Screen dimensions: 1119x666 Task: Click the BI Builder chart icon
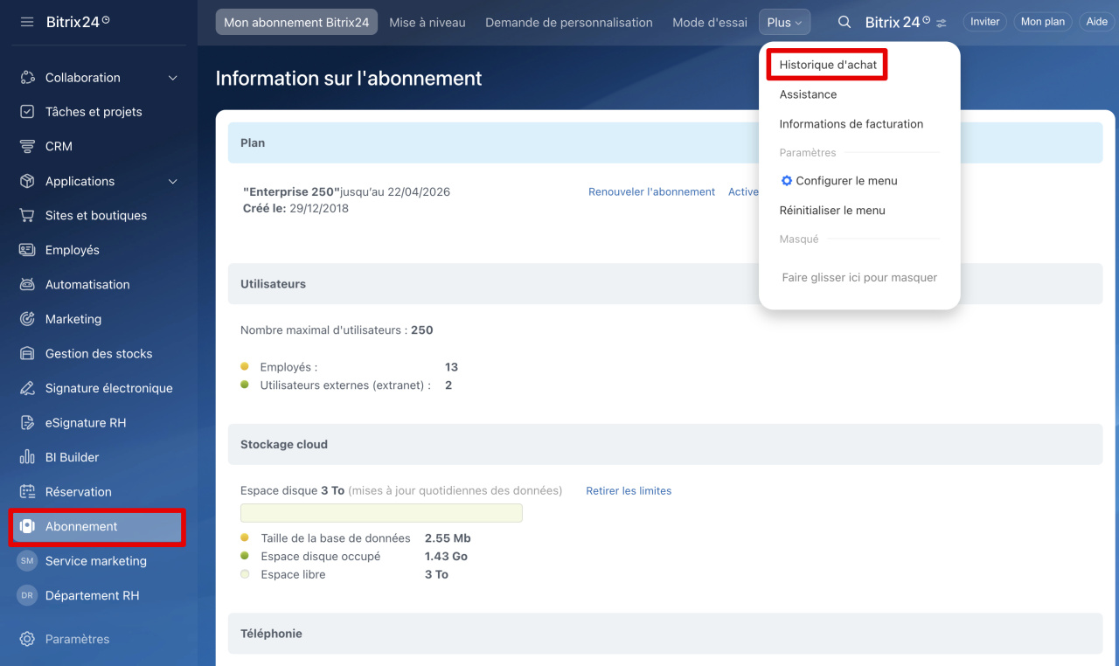click(x=27, y=457)
